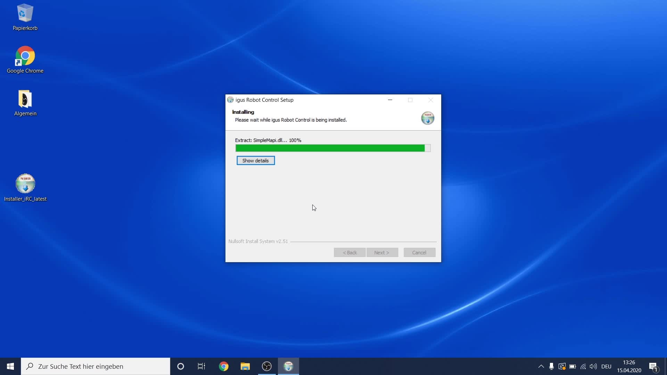Click the Show details button
The image size is (667, 375).
[256, 160]
